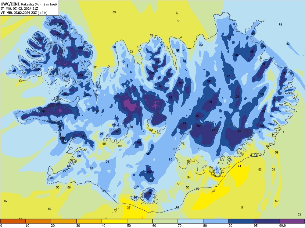This screenshot has width=305, height=228.
Task: Pick the purple above-99.9 legend swatch
Action: tap(292, 221)
